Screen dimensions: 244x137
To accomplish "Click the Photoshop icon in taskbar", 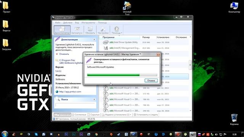I will 66,134.
